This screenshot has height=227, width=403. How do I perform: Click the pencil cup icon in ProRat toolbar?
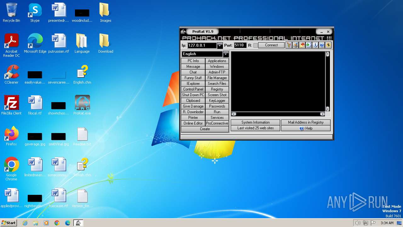pos(289,45)
